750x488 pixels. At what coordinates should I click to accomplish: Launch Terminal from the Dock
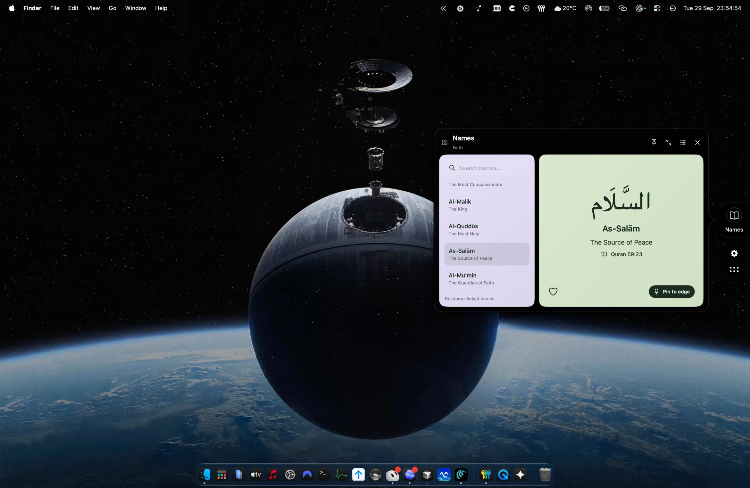pyautogui.click(x=324, y=474)
